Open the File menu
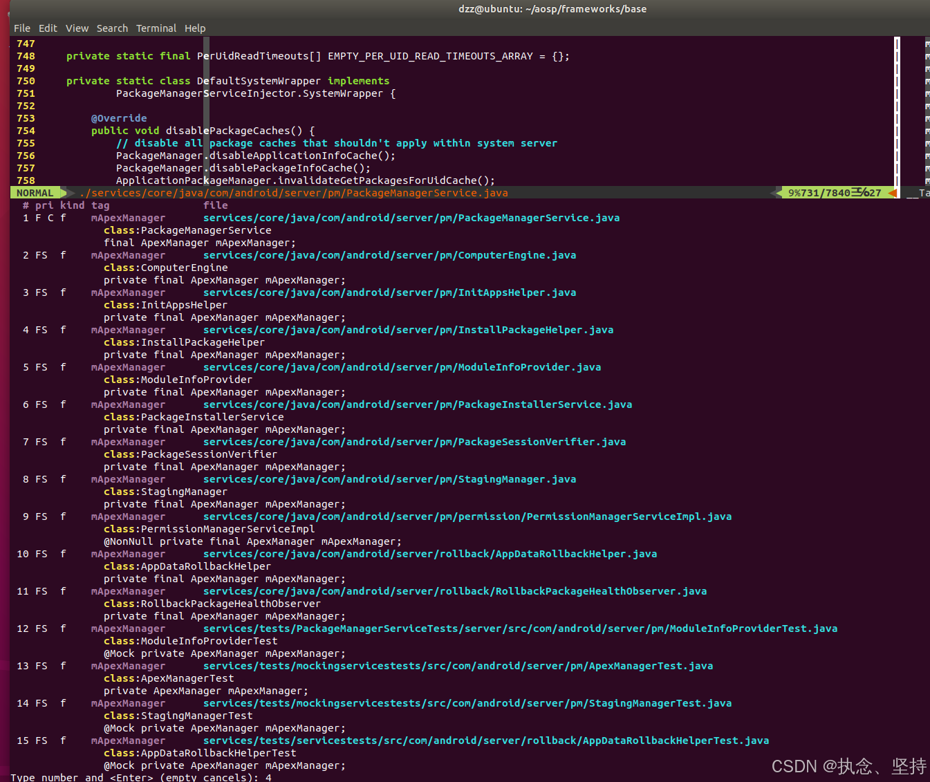Screen dimensions: 930x782 (x=22, y=28)
